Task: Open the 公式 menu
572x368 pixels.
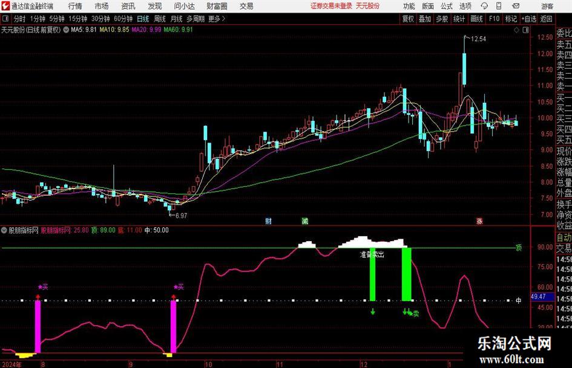Action: coord(447,6)
